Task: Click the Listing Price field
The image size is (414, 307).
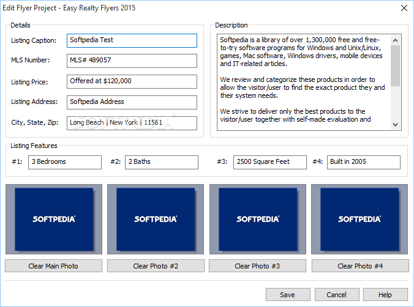Action: click(x=132, y=81)
